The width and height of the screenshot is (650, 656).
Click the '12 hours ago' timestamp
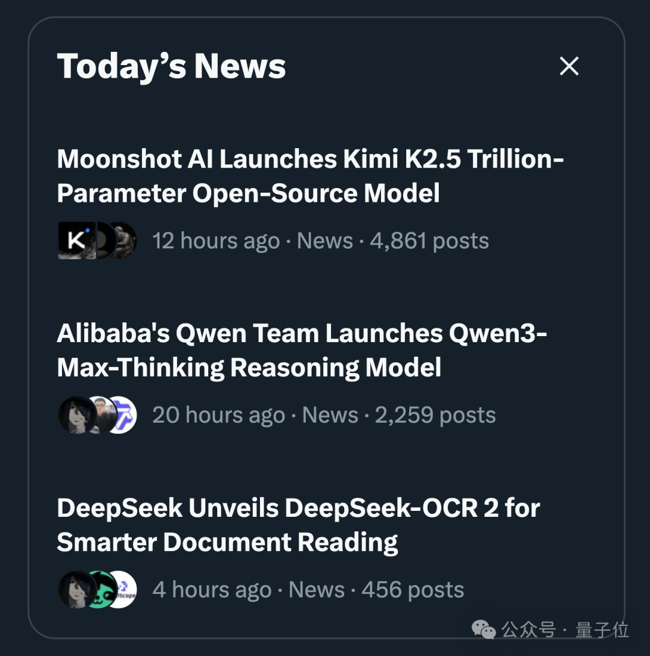[x=215, y=241]
